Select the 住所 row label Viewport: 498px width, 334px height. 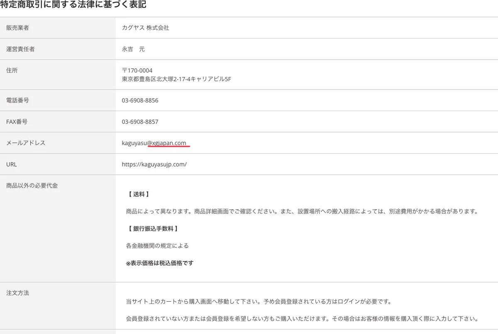pyautogui.click(x=12, y=70)
